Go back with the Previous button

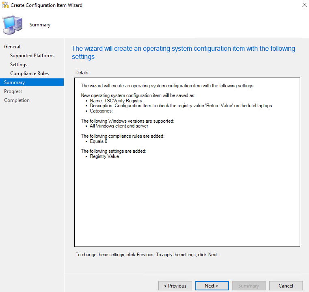(x=175, y=286)
